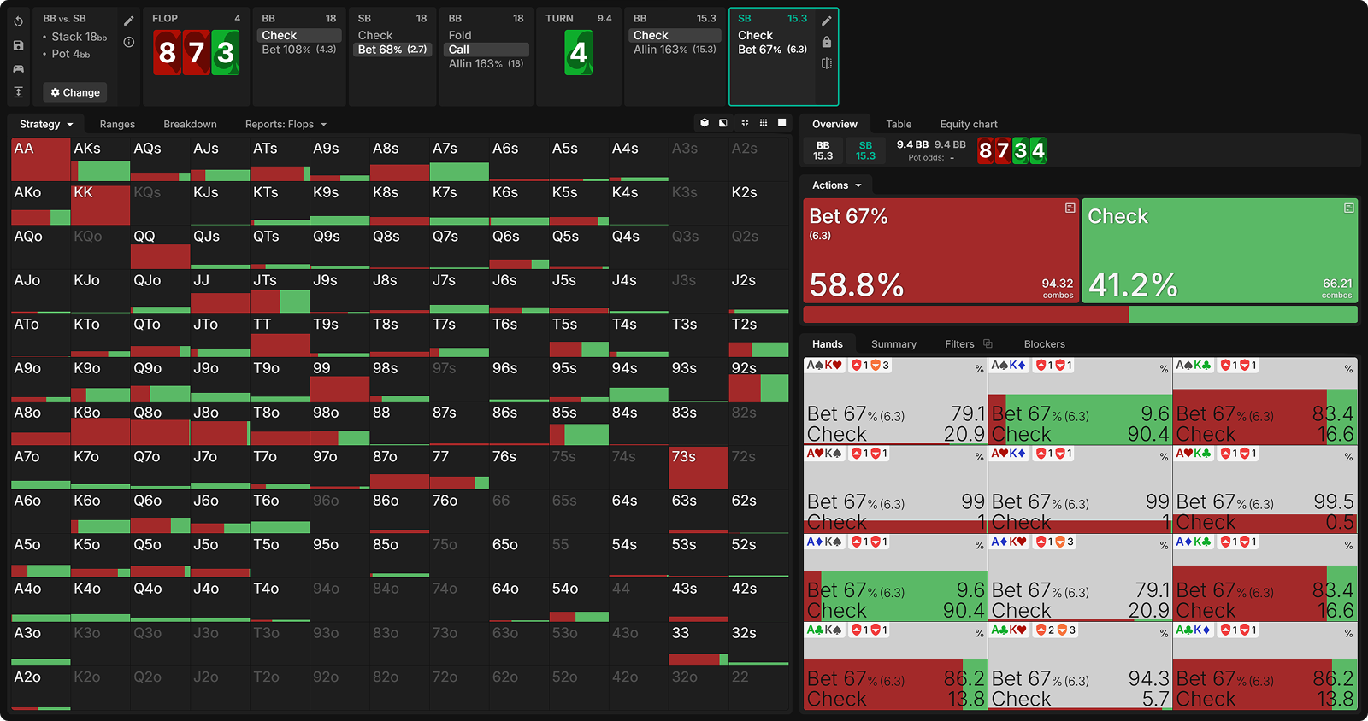Click the info icon beside BB vs. SB
The height and width of the screenshot is (721, 1368).
pyautogui.click(x=129, y=42)
